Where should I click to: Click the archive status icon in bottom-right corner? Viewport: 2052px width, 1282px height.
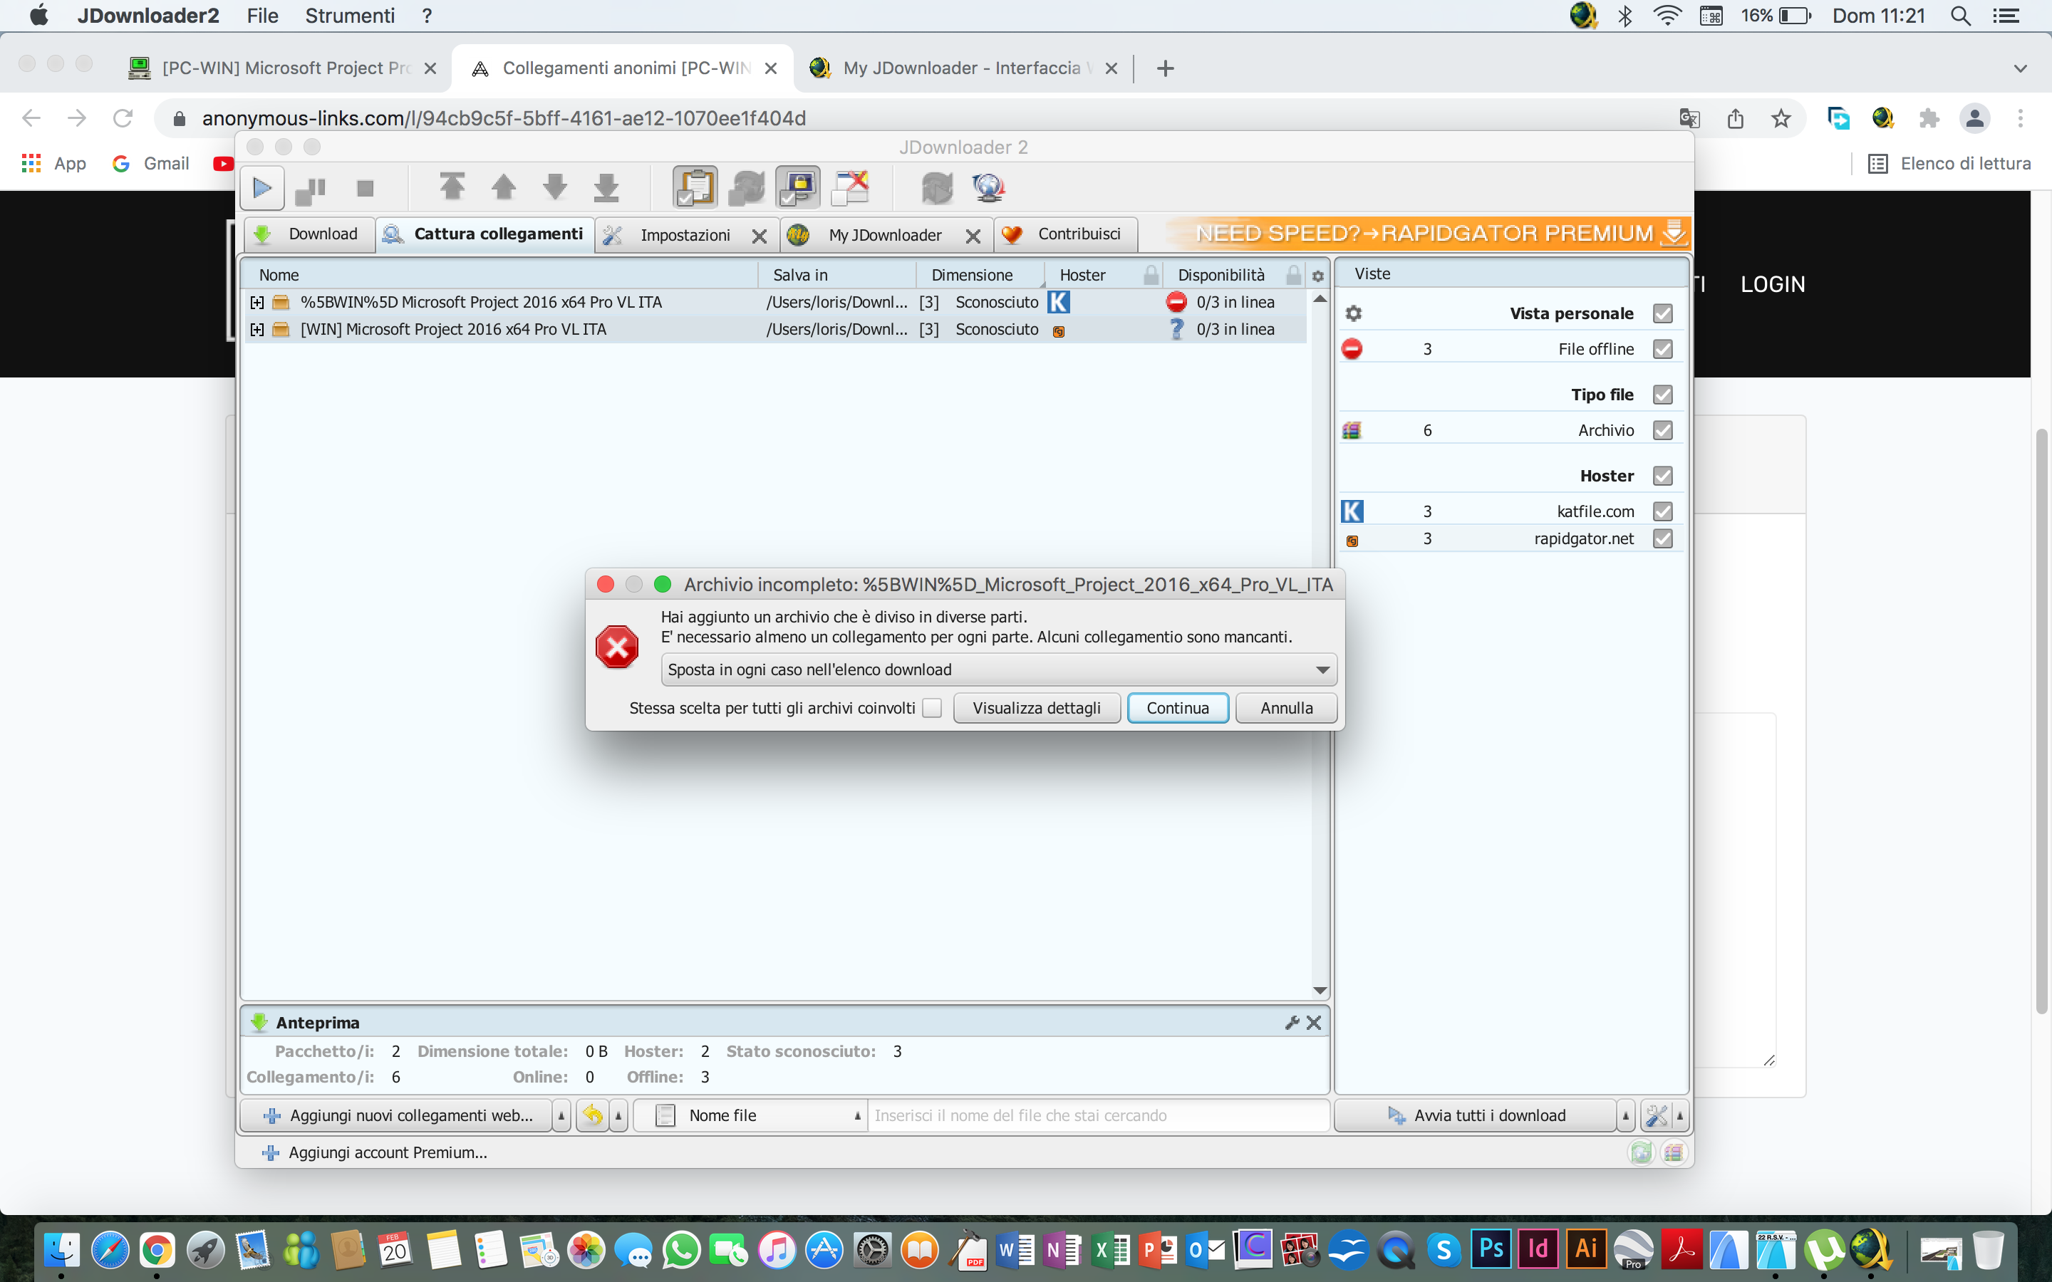1673,1152
